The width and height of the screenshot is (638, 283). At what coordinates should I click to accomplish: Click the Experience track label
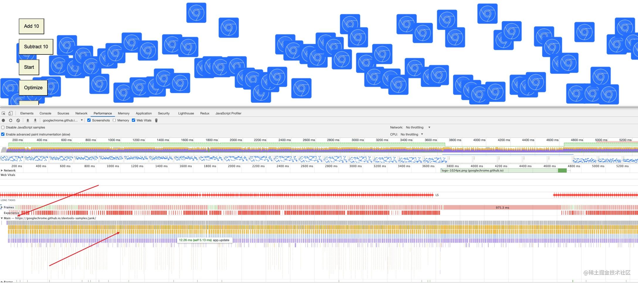11,213
